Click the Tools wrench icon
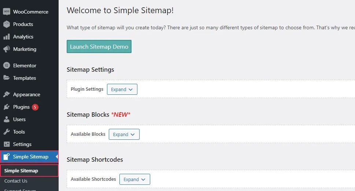The width and height of the screenshot is (355, 191). click(x=7, y=132)
